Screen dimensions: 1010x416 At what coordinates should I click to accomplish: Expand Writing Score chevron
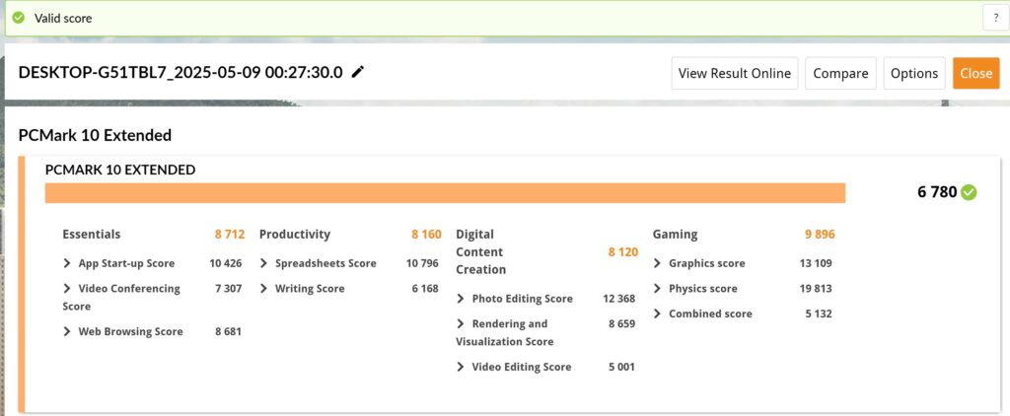coord(263,289)
